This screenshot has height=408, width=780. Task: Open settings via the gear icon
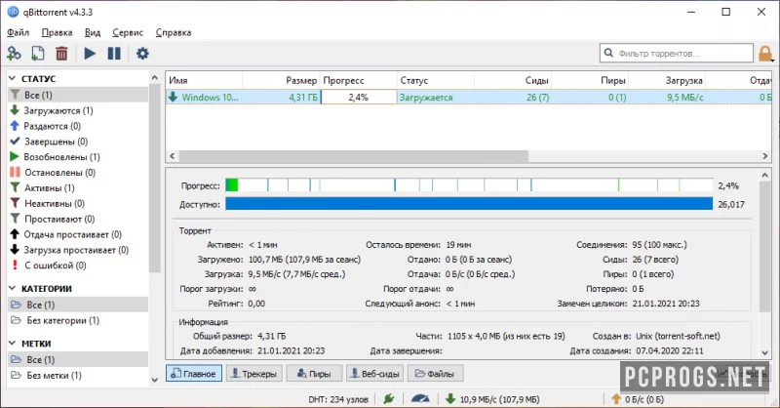[x=142, y=54]
